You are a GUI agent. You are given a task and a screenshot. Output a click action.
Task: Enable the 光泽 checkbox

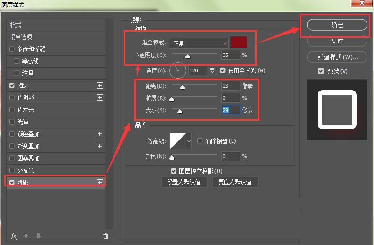(x=12, y=122)
